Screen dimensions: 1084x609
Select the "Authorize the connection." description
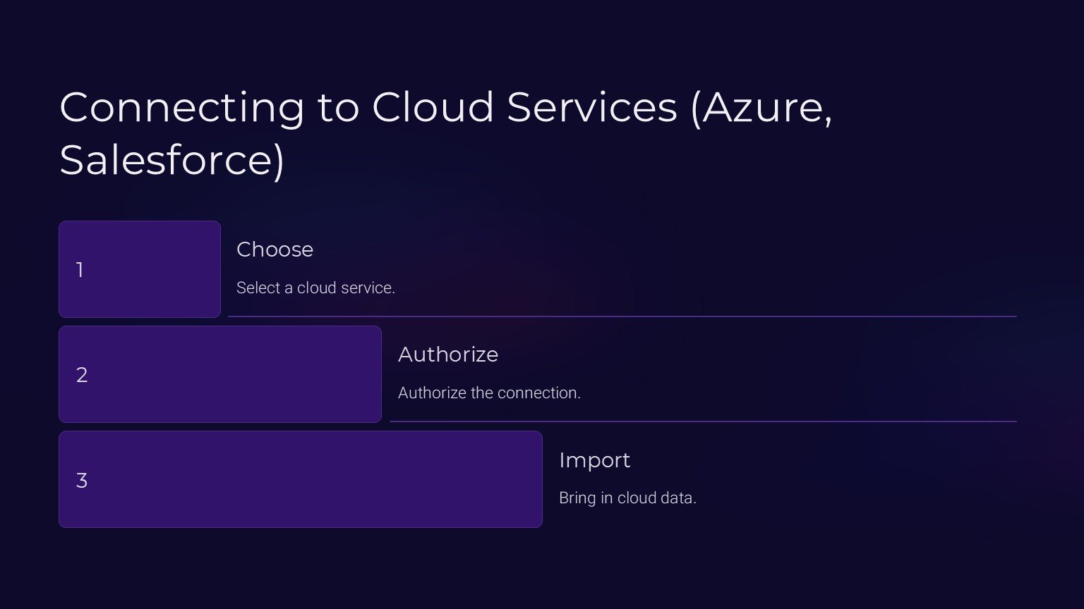489,393
